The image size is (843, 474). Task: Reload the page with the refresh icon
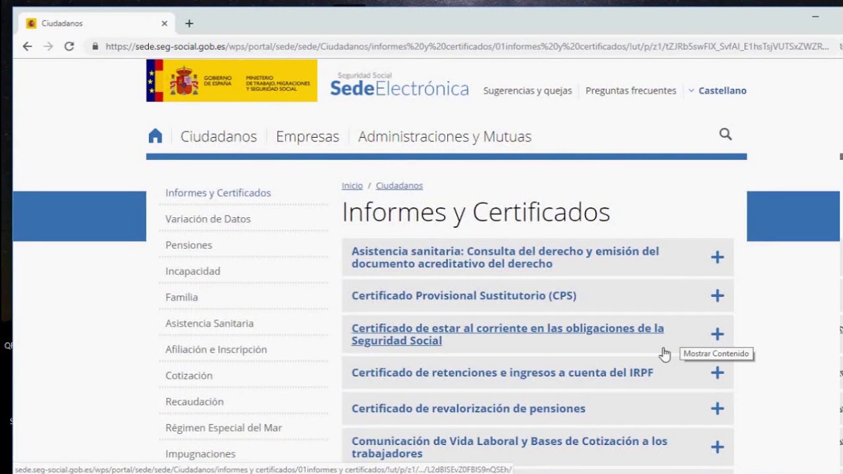coord(68,47)
